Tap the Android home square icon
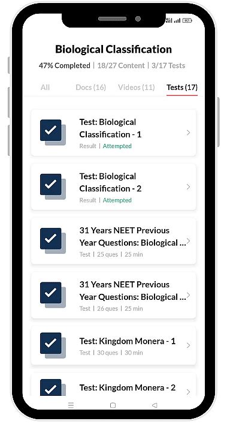This screenshot has height=424, width=227. pos(113,405)
